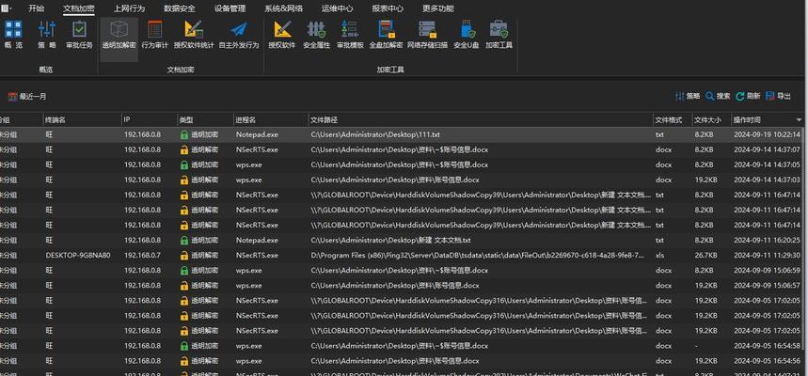Select the D:\Program Files (x86)\Ping32 path cell

coord(478,256)
